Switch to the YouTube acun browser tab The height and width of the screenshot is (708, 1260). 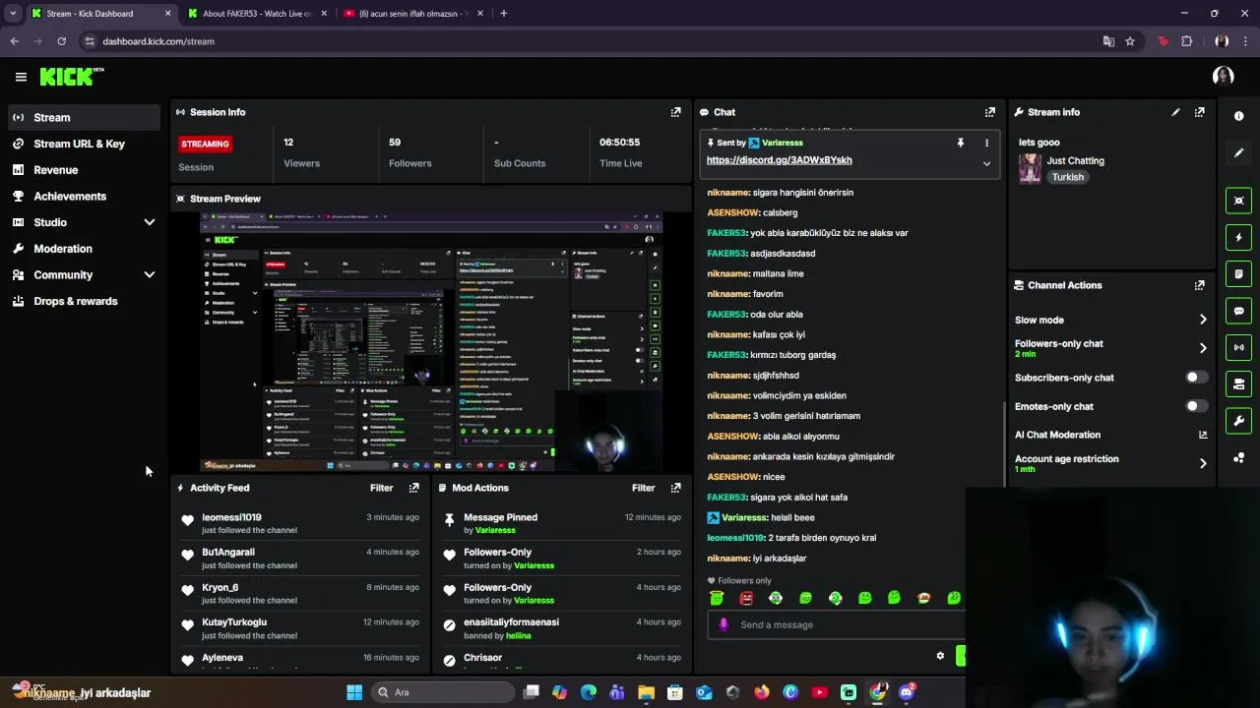coord(411,14)
